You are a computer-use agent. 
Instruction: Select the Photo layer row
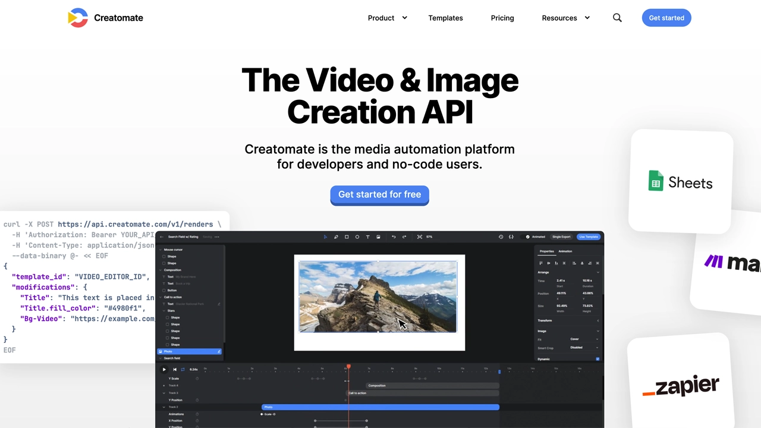click(x=190, y=351)
